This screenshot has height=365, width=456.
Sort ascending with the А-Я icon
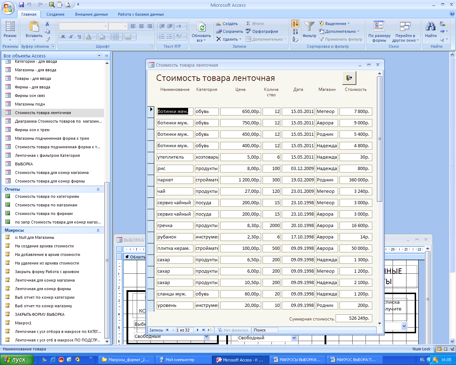[295, 24]
